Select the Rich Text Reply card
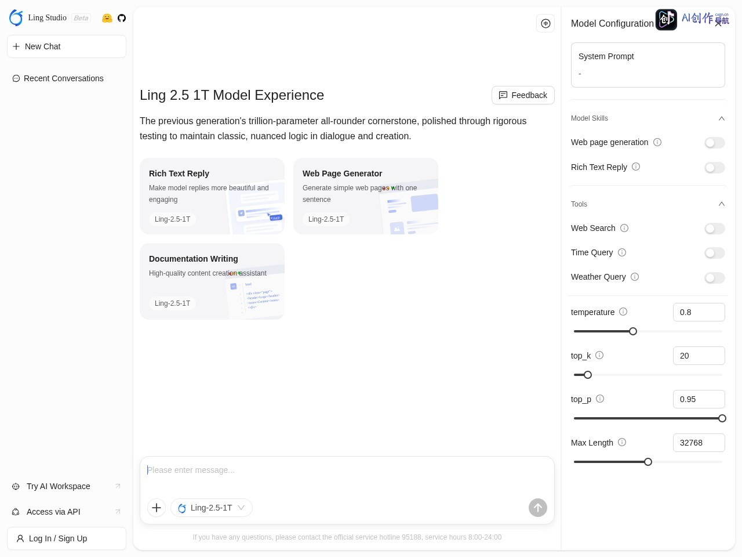The height and width of the screenshot is (557, 742). tap(212, 196)
